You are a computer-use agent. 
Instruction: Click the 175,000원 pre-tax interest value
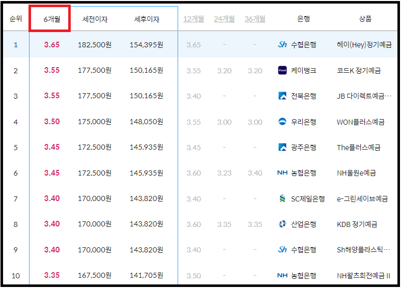click(95, 122)
